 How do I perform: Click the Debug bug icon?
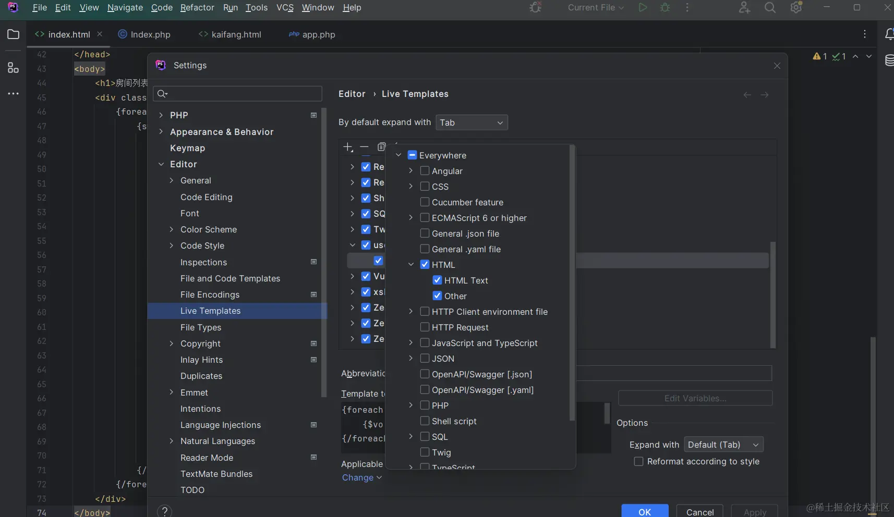[665, 8]
